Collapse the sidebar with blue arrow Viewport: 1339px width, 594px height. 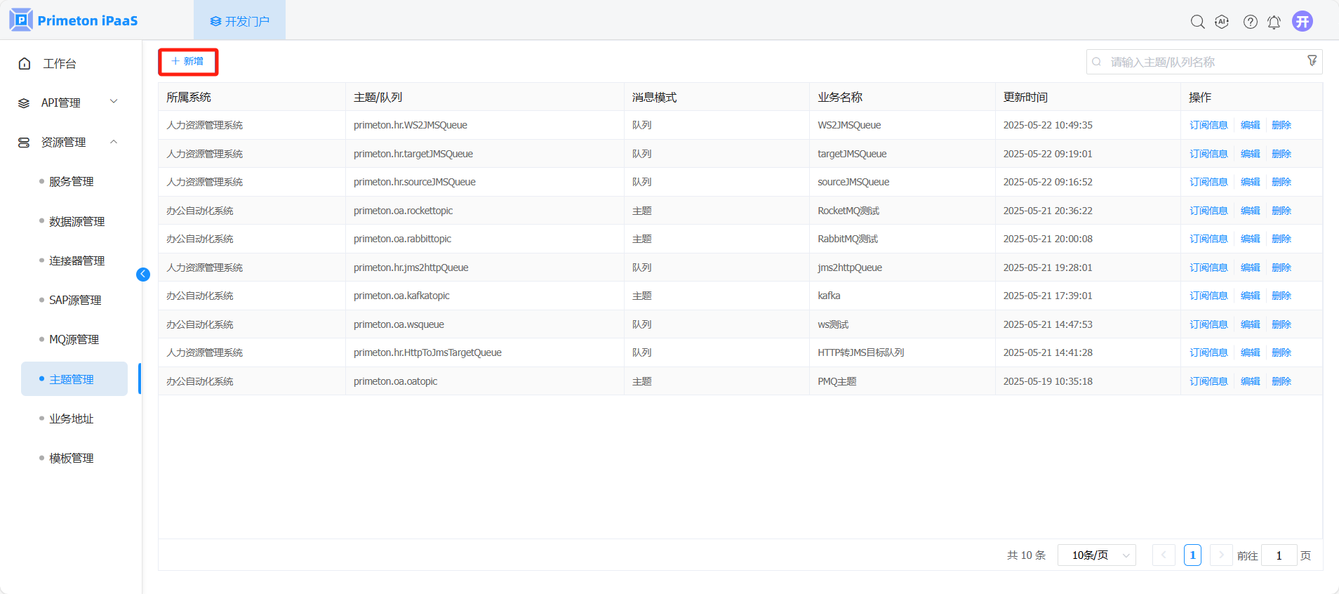click(143, 275)
